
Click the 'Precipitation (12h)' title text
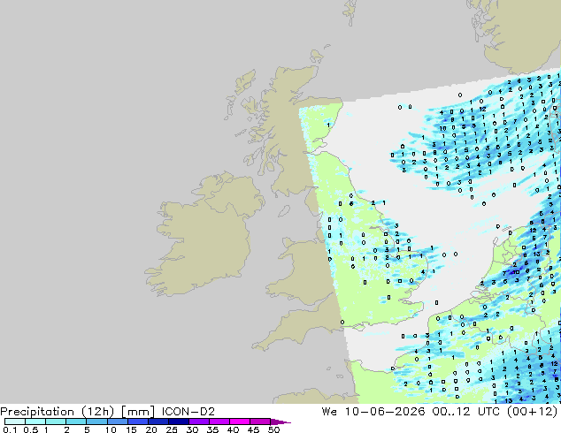click(x=58, y=412)
